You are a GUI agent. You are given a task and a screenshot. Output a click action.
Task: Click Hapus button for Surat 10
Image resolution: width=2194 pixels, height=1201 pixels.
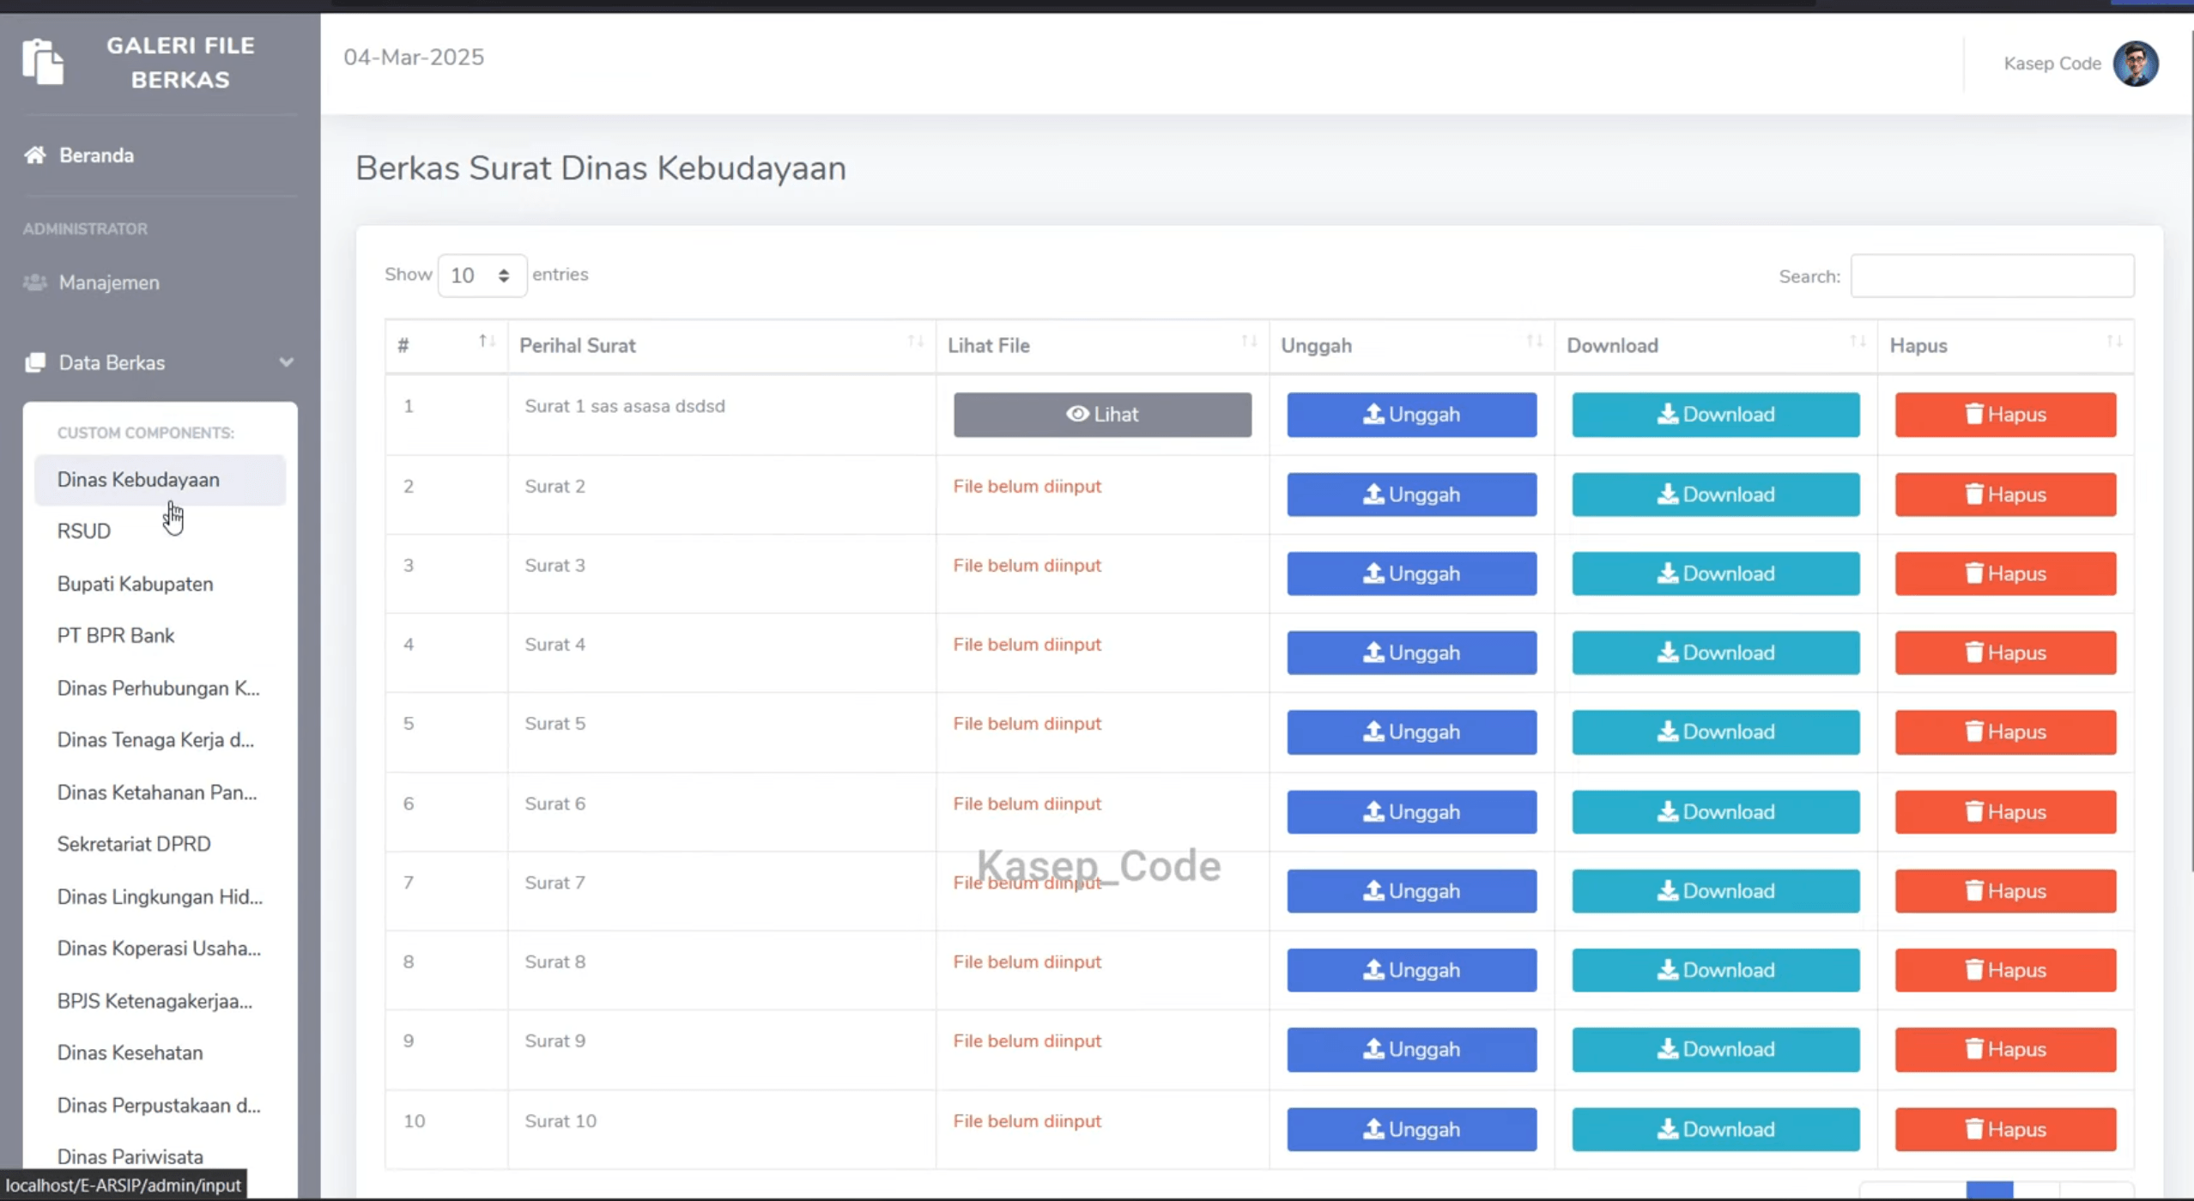[x=2005, y=1129]
